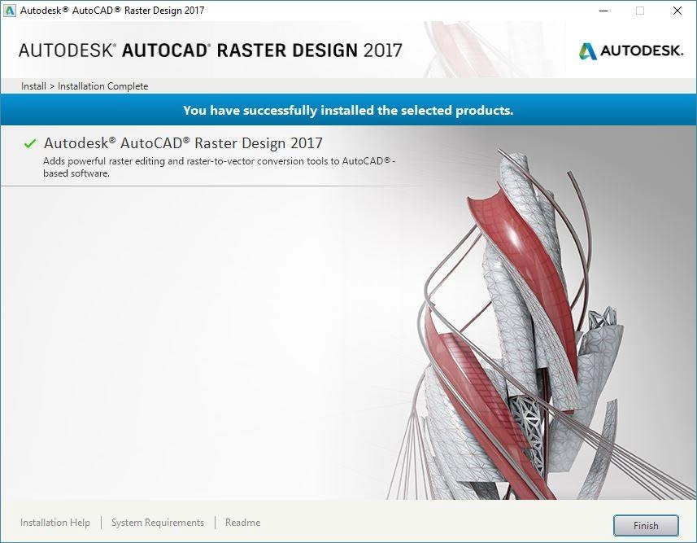Open the System Requirements link
The image size is (697, 543).
tap(157, 523)
